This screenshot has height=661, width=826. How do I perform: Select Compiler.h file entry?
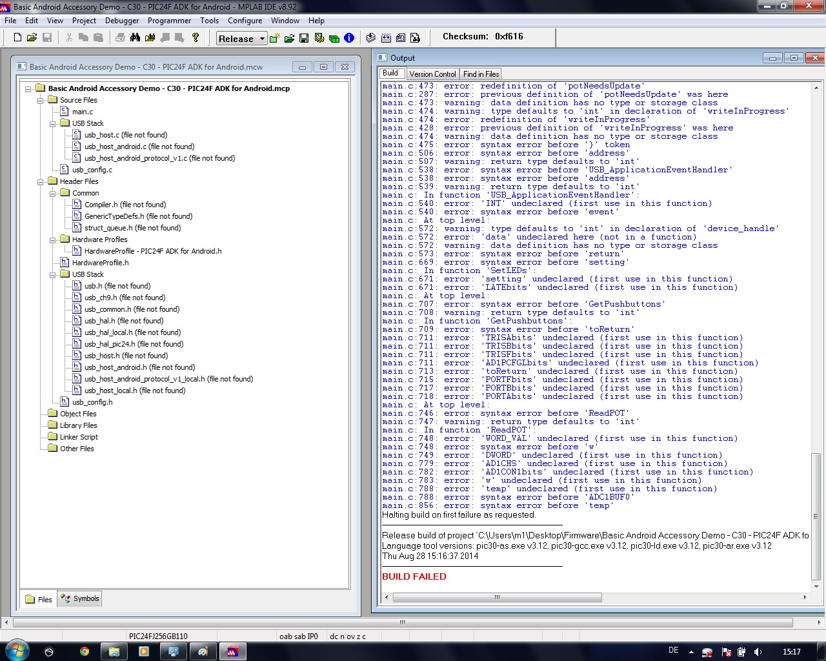[125, 205]
